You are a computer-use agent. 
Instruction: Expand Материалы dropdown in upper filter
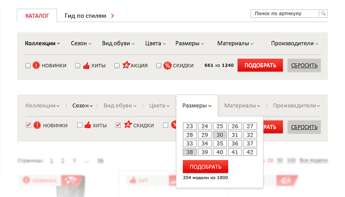click(x=235, y=43)
